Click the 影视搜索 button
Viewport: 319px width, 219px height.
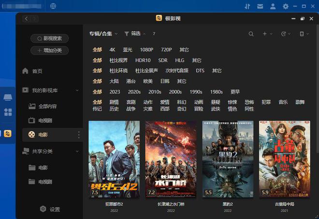click(49, 39)
